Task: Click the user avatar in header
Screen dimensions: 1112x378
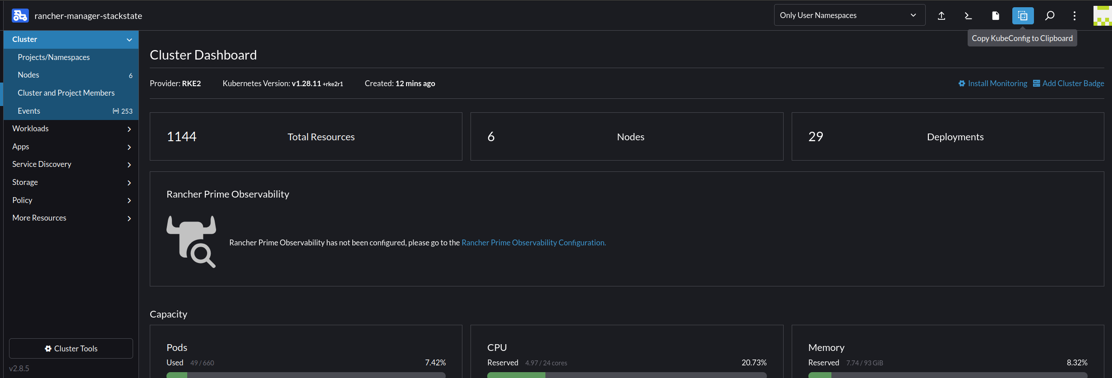Action: click(x=1102, y=16)
